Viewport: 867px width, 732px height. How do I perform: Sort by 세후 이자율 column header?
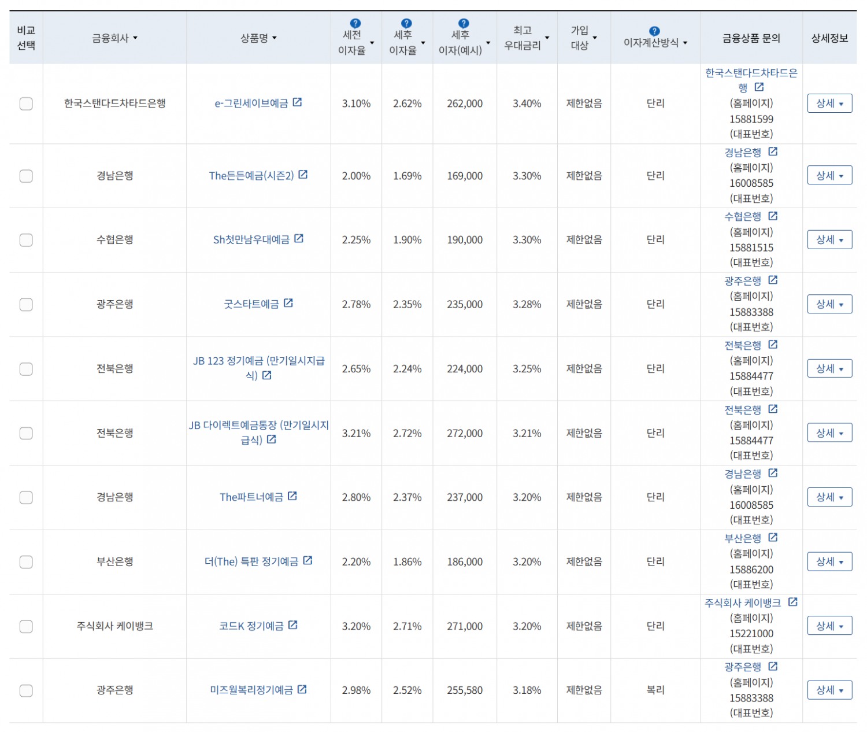pos(407,43)
